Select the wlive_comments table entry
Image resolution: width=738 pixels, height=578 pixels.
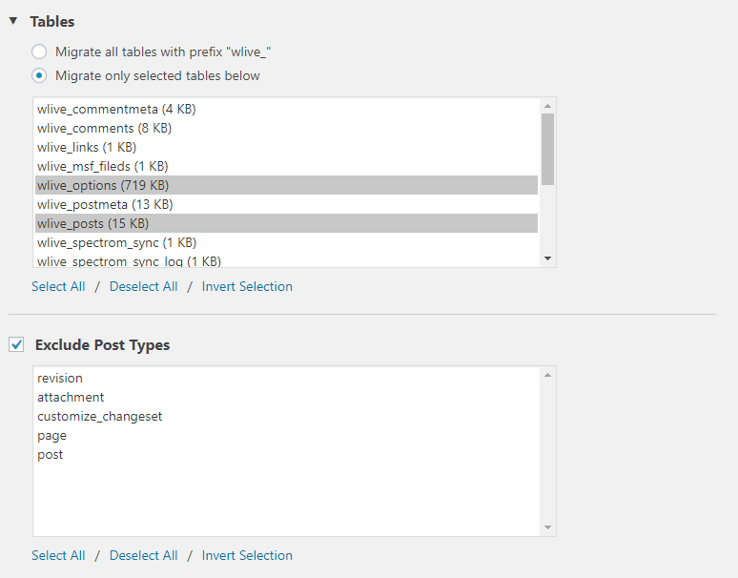[x=104, y=128]
